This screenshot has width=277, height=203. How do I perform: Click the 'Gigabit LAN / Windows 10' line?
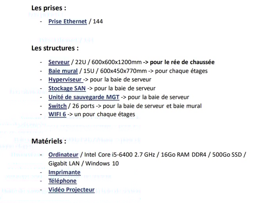(x=84, y=163)
